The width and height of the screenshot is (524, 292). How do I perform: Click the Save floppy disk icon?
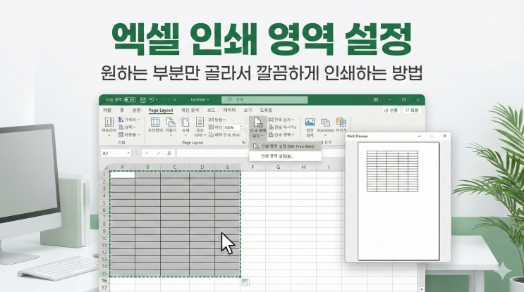pos(143,100)
